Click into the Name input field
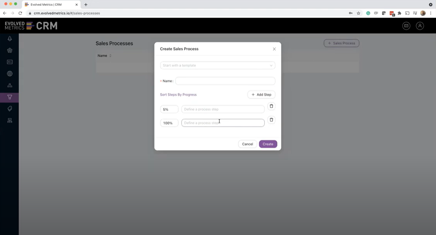The height and width of the screenshot is (235, 436). (225, 81)
